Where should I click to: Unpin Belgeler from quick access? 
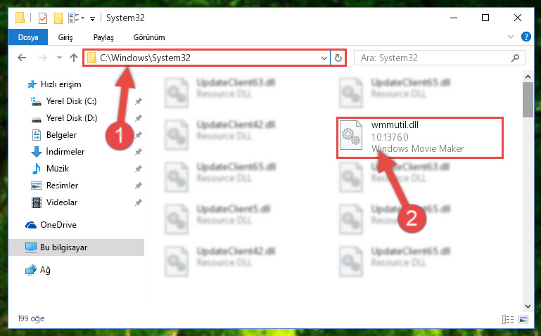139,135
